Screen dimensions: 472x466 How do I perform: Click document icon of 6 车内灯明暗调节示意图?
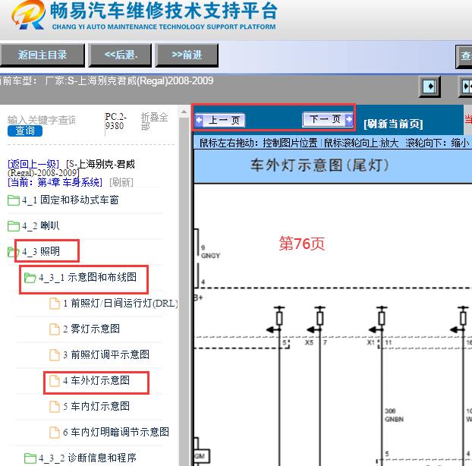(x=55, y=433)
